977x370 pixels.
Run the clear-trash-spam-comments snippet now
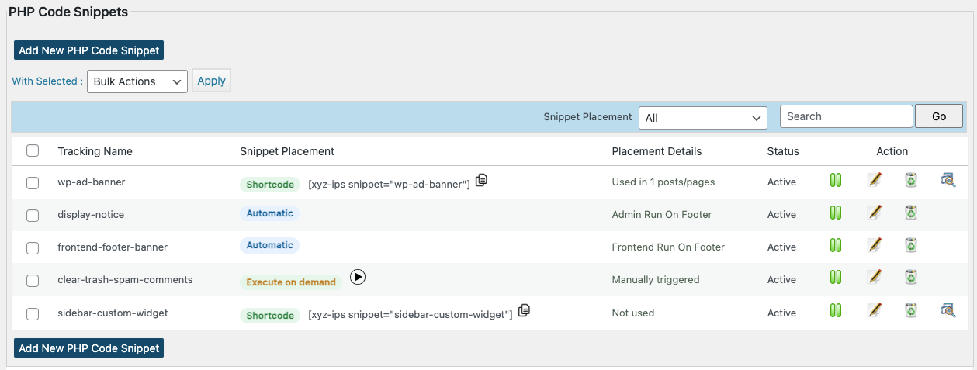point(357,277)
